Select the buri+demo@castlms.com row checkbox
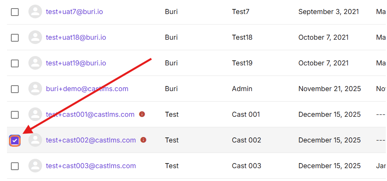Screen dimensions: 387x181 click(15, 89)
